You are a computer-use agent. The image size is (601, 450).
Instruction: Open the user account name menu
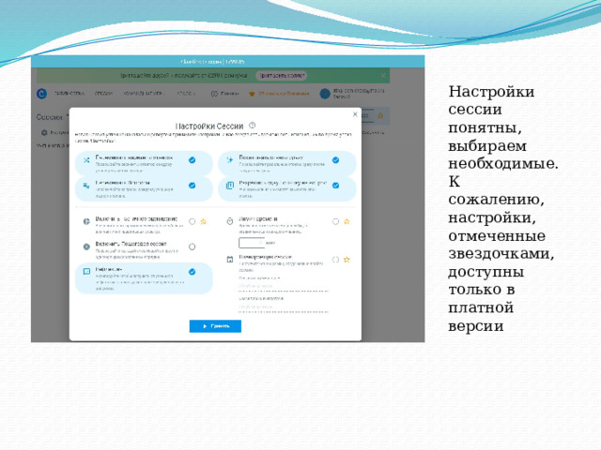pos(359,94)
